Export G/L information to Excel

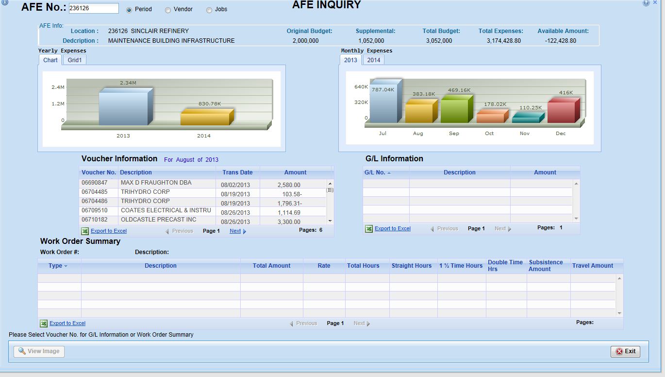click(x=393, y=229)
